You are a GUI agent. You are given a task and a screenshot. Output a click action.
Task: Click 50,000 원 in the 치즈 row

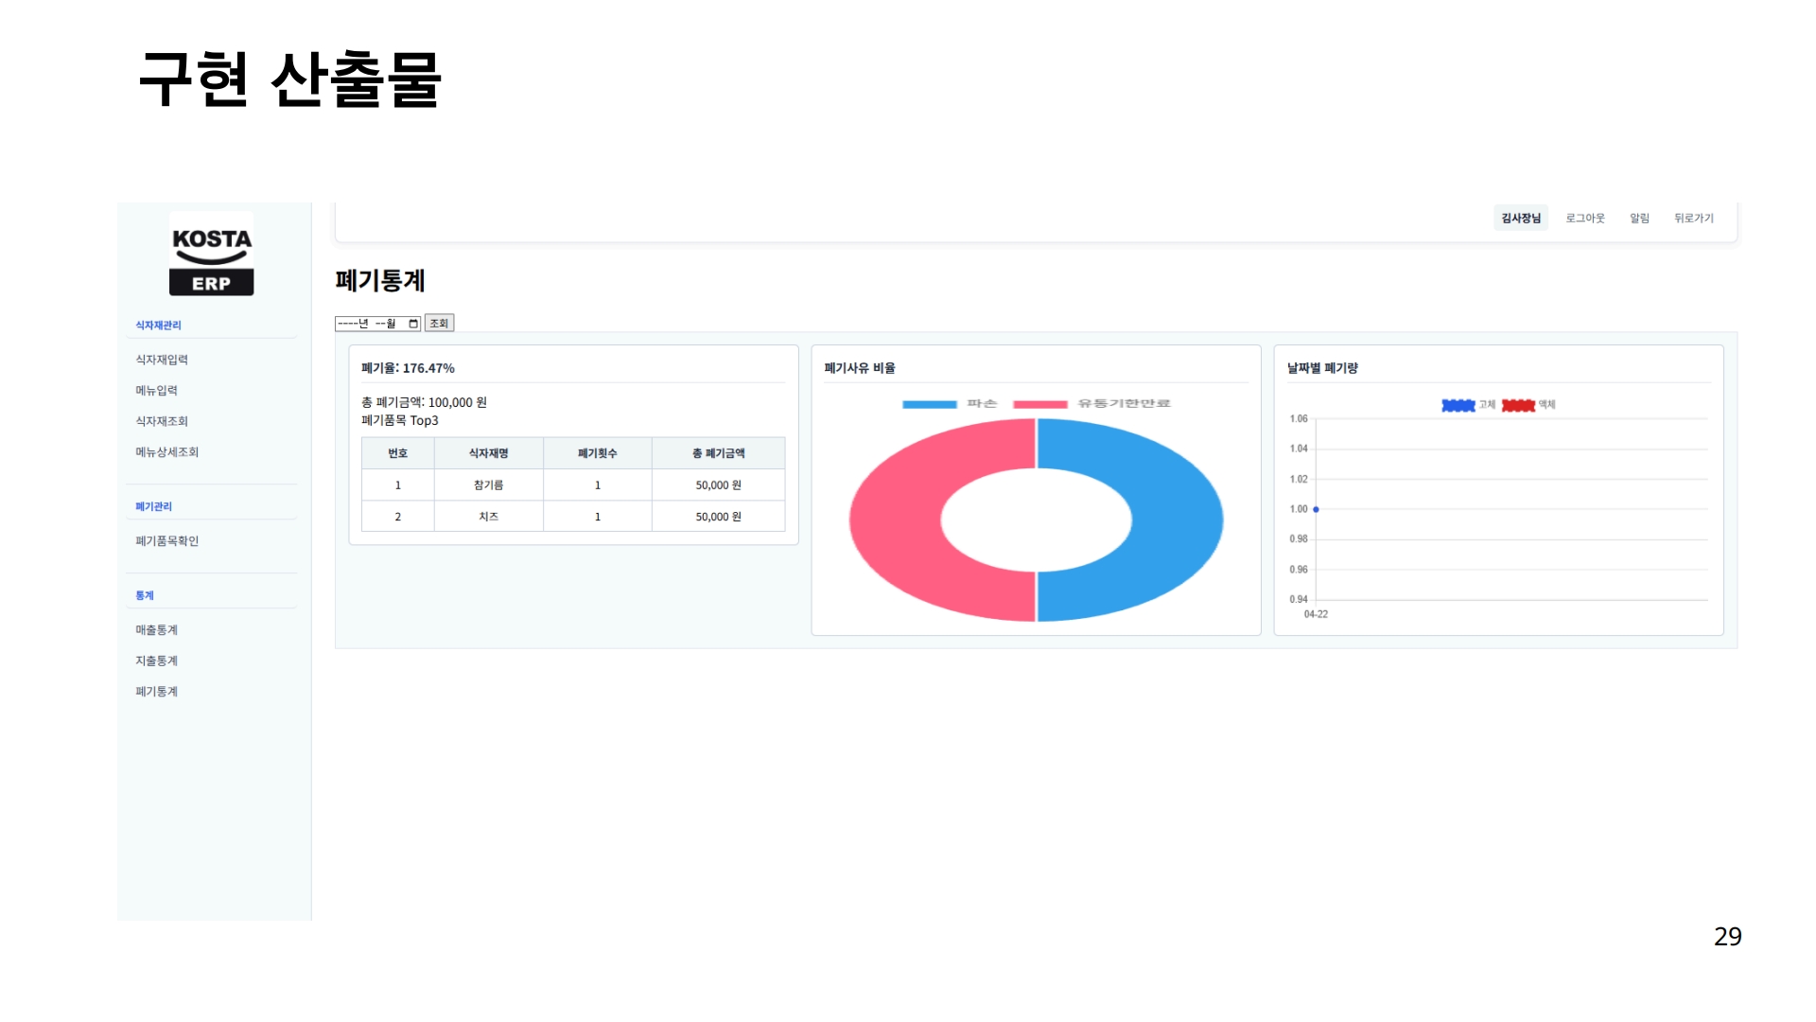719,517
